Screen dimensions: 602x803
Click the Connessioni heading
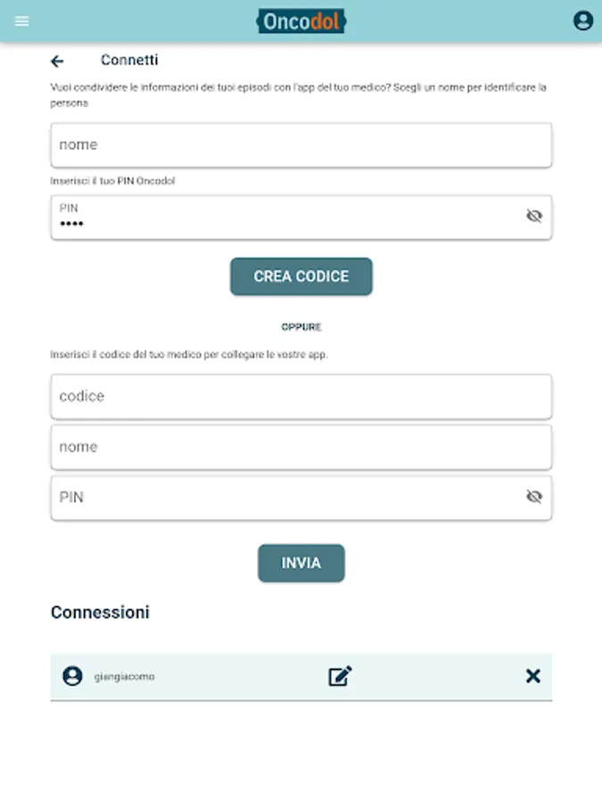(x=100, y=612)
